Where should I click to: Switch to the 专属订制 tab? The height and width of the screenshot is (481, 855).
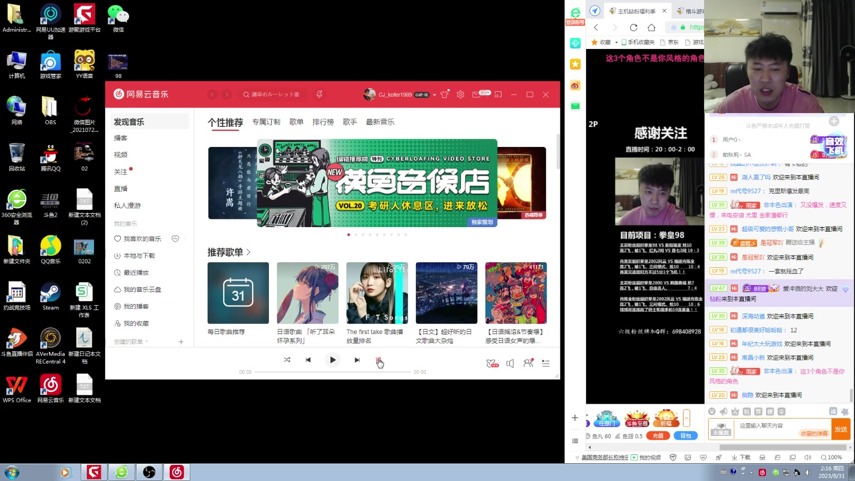click(266, 122)
